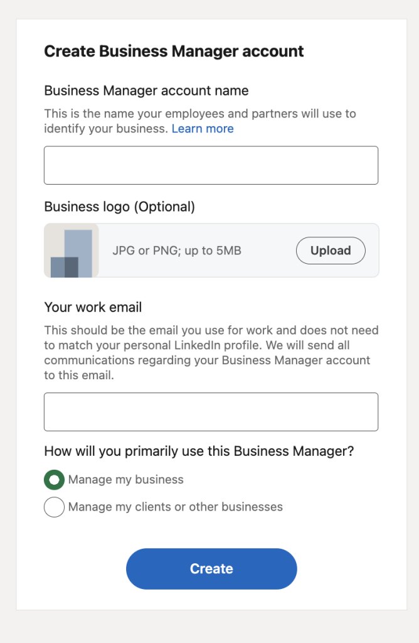Click the 'Create Business Manager account' heading

click(x=173, y=51)
